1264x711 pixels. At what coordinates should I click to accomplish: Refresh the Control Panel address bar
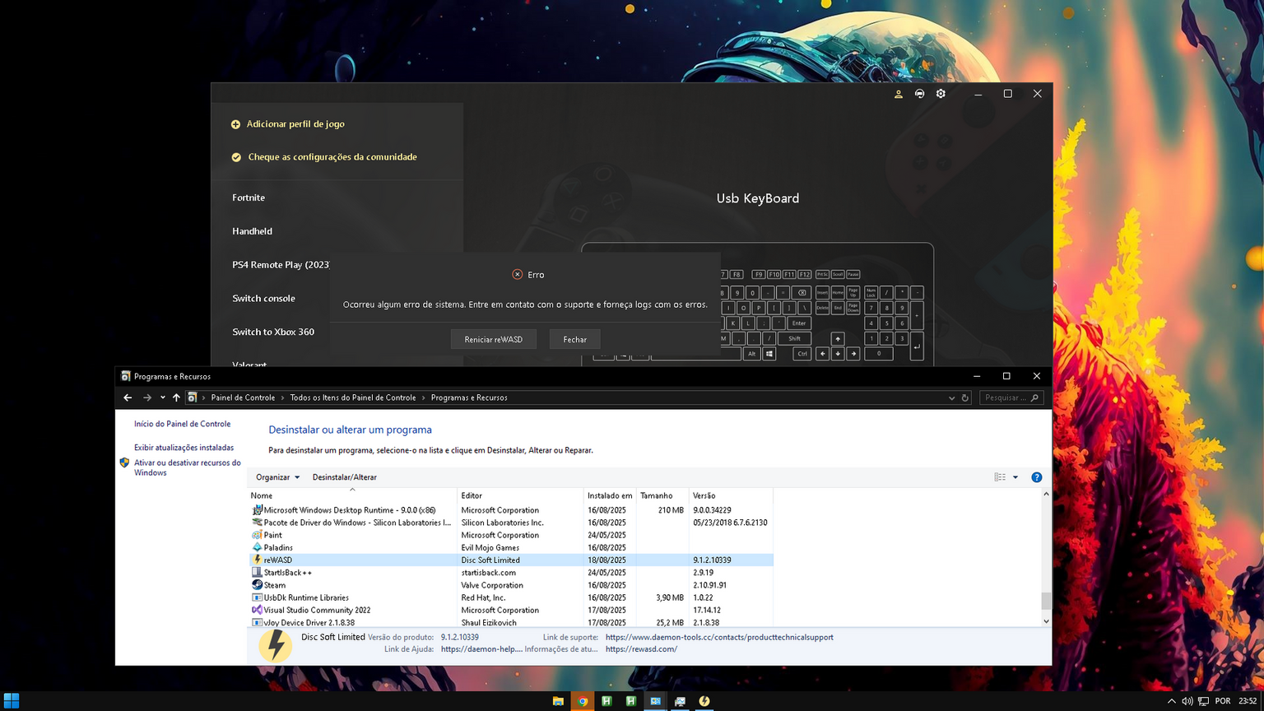965,397
